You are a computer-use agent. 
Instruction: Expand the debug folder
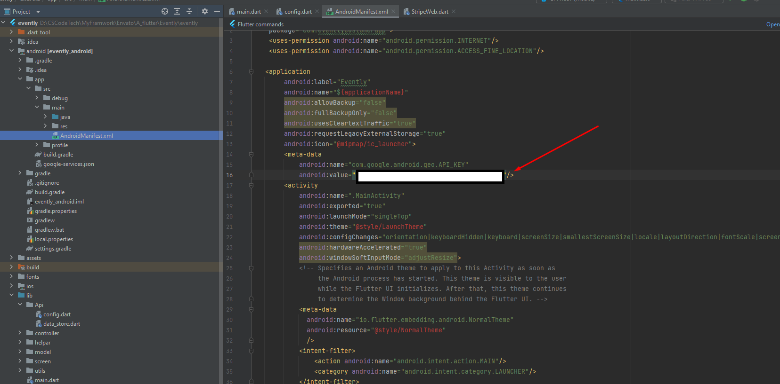(x=37, y=98)
